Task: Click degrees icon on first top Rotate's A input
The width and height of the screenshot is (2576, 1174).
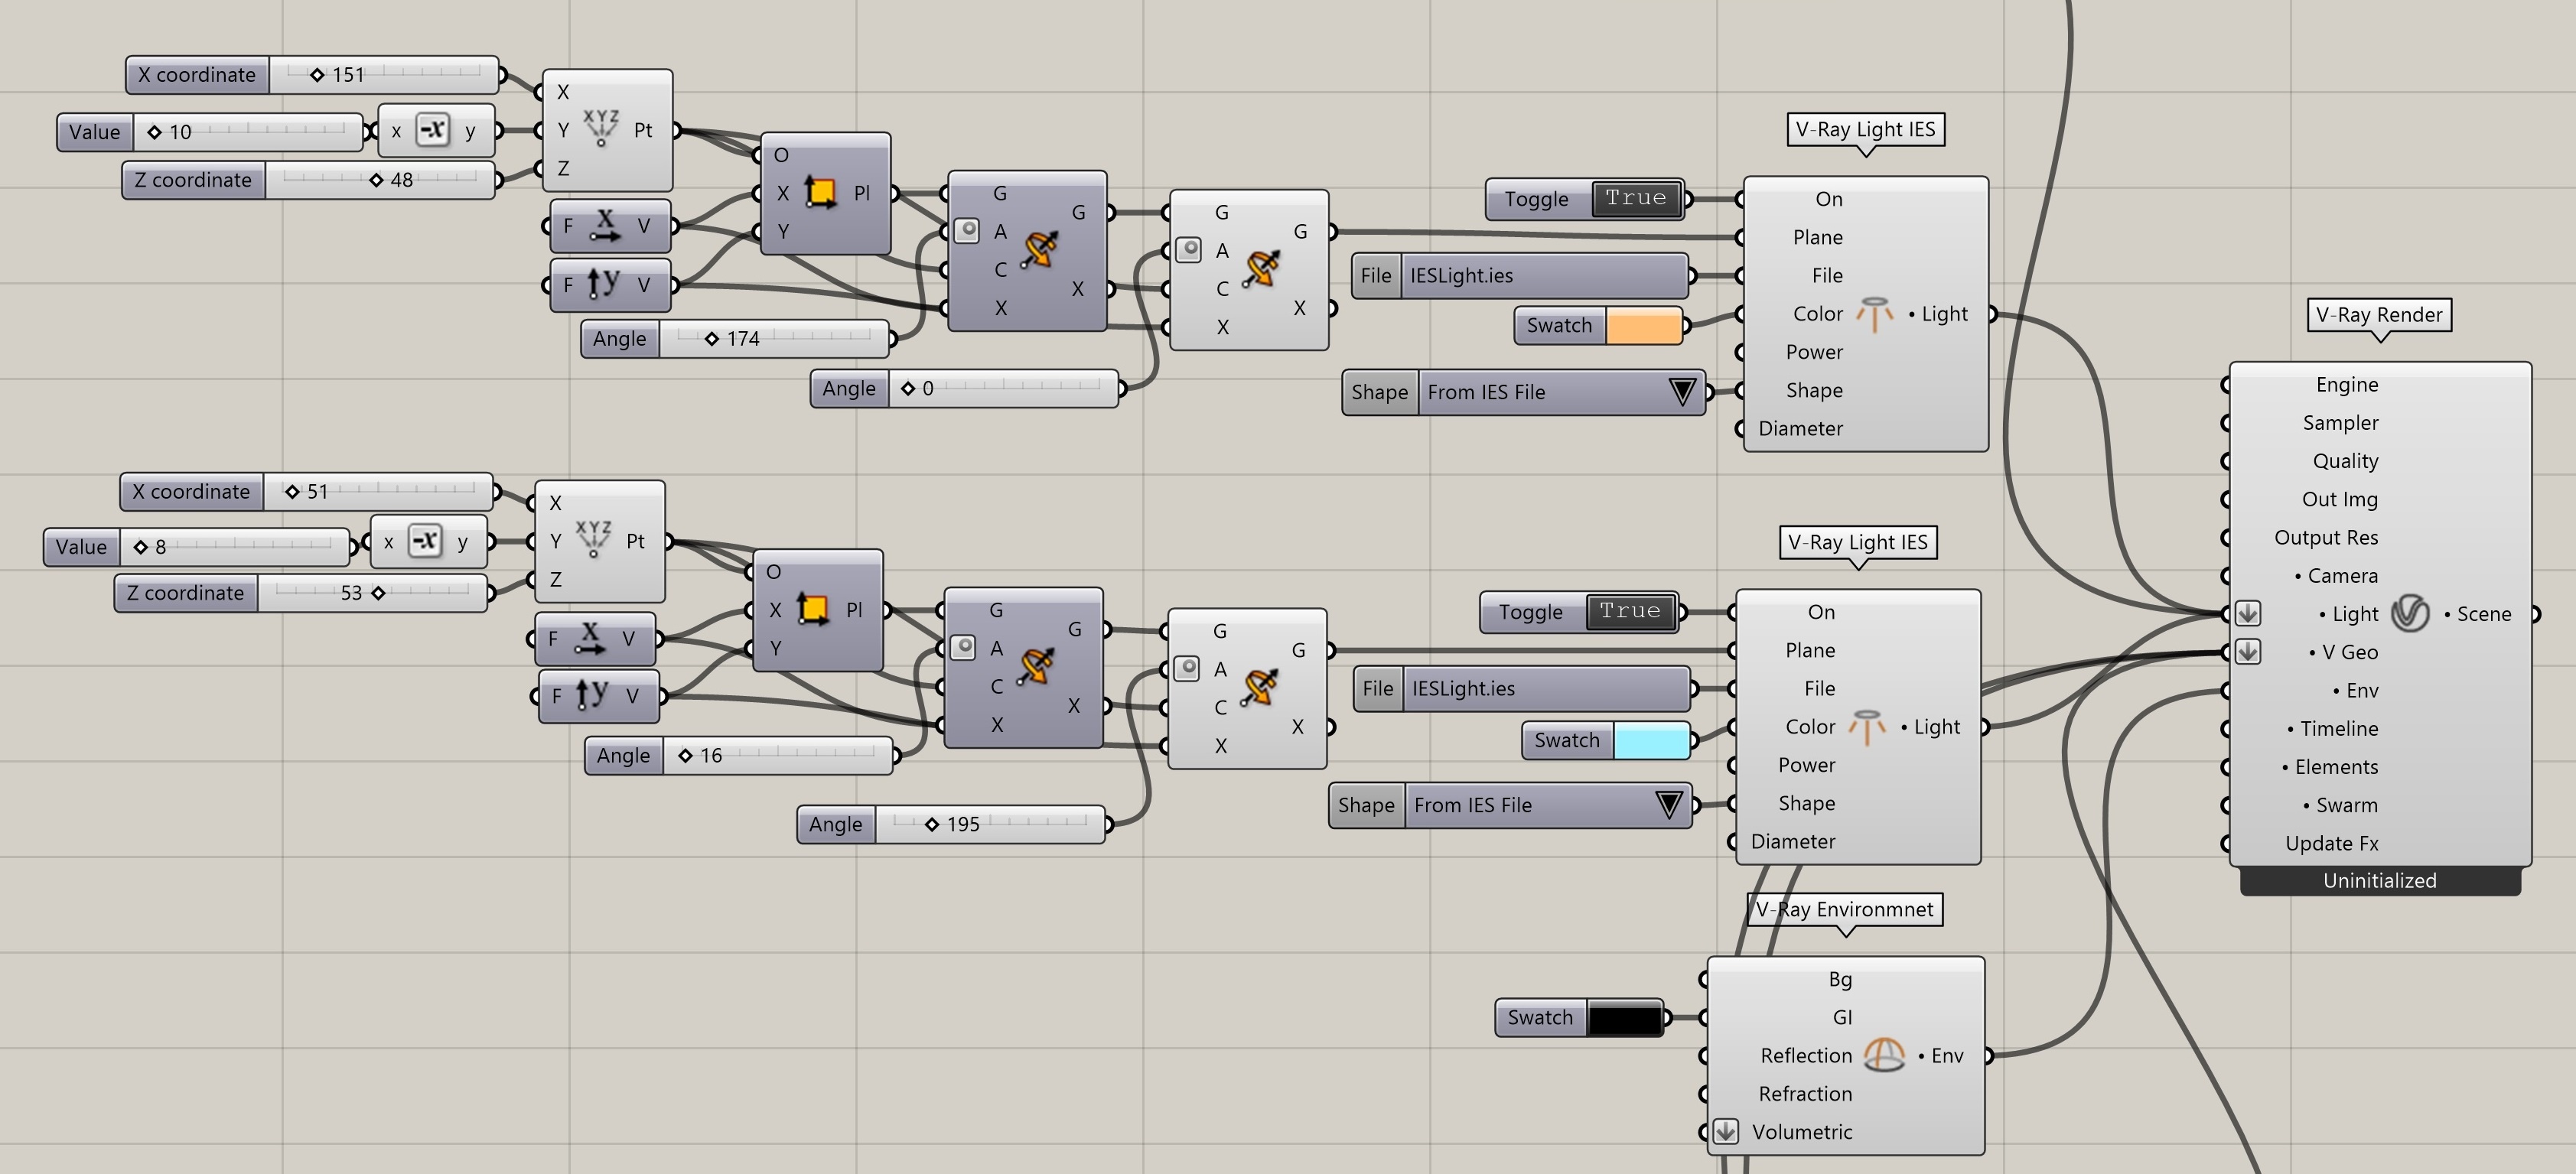Action: click(967, 230)
